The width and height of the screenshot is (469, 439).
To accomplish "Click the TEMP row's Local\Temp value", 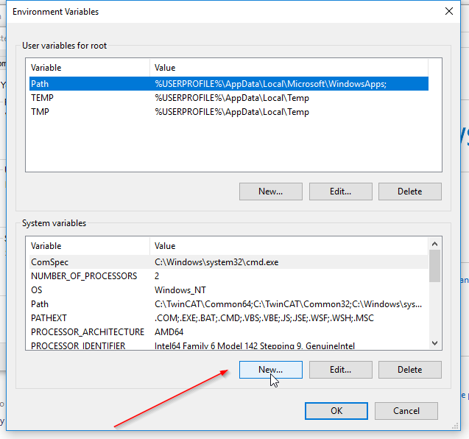I will 232,98.
